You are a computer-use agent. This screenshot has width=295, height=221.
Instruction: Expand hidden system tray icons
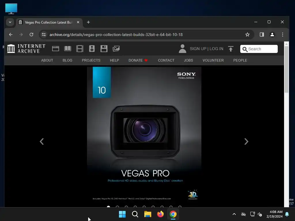coord(234,214)
